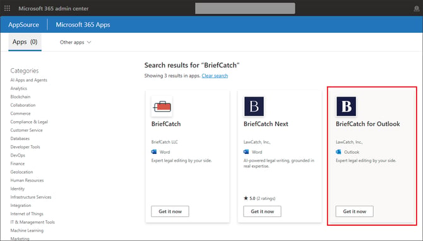Select the Collaboration category

click(23, 105)
